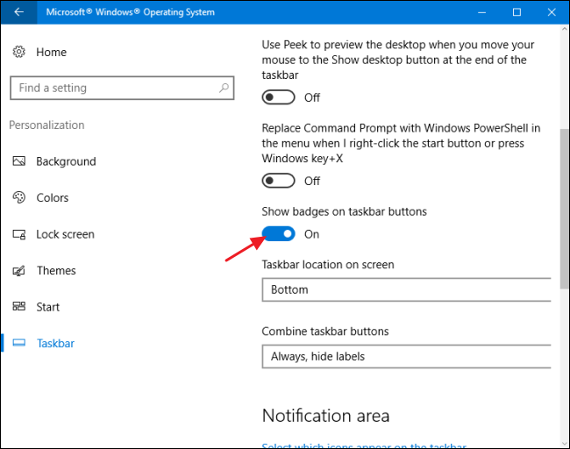Click the Colors palette icon
The width and height of the screenshot is (570, 449).
coord(19,198)
